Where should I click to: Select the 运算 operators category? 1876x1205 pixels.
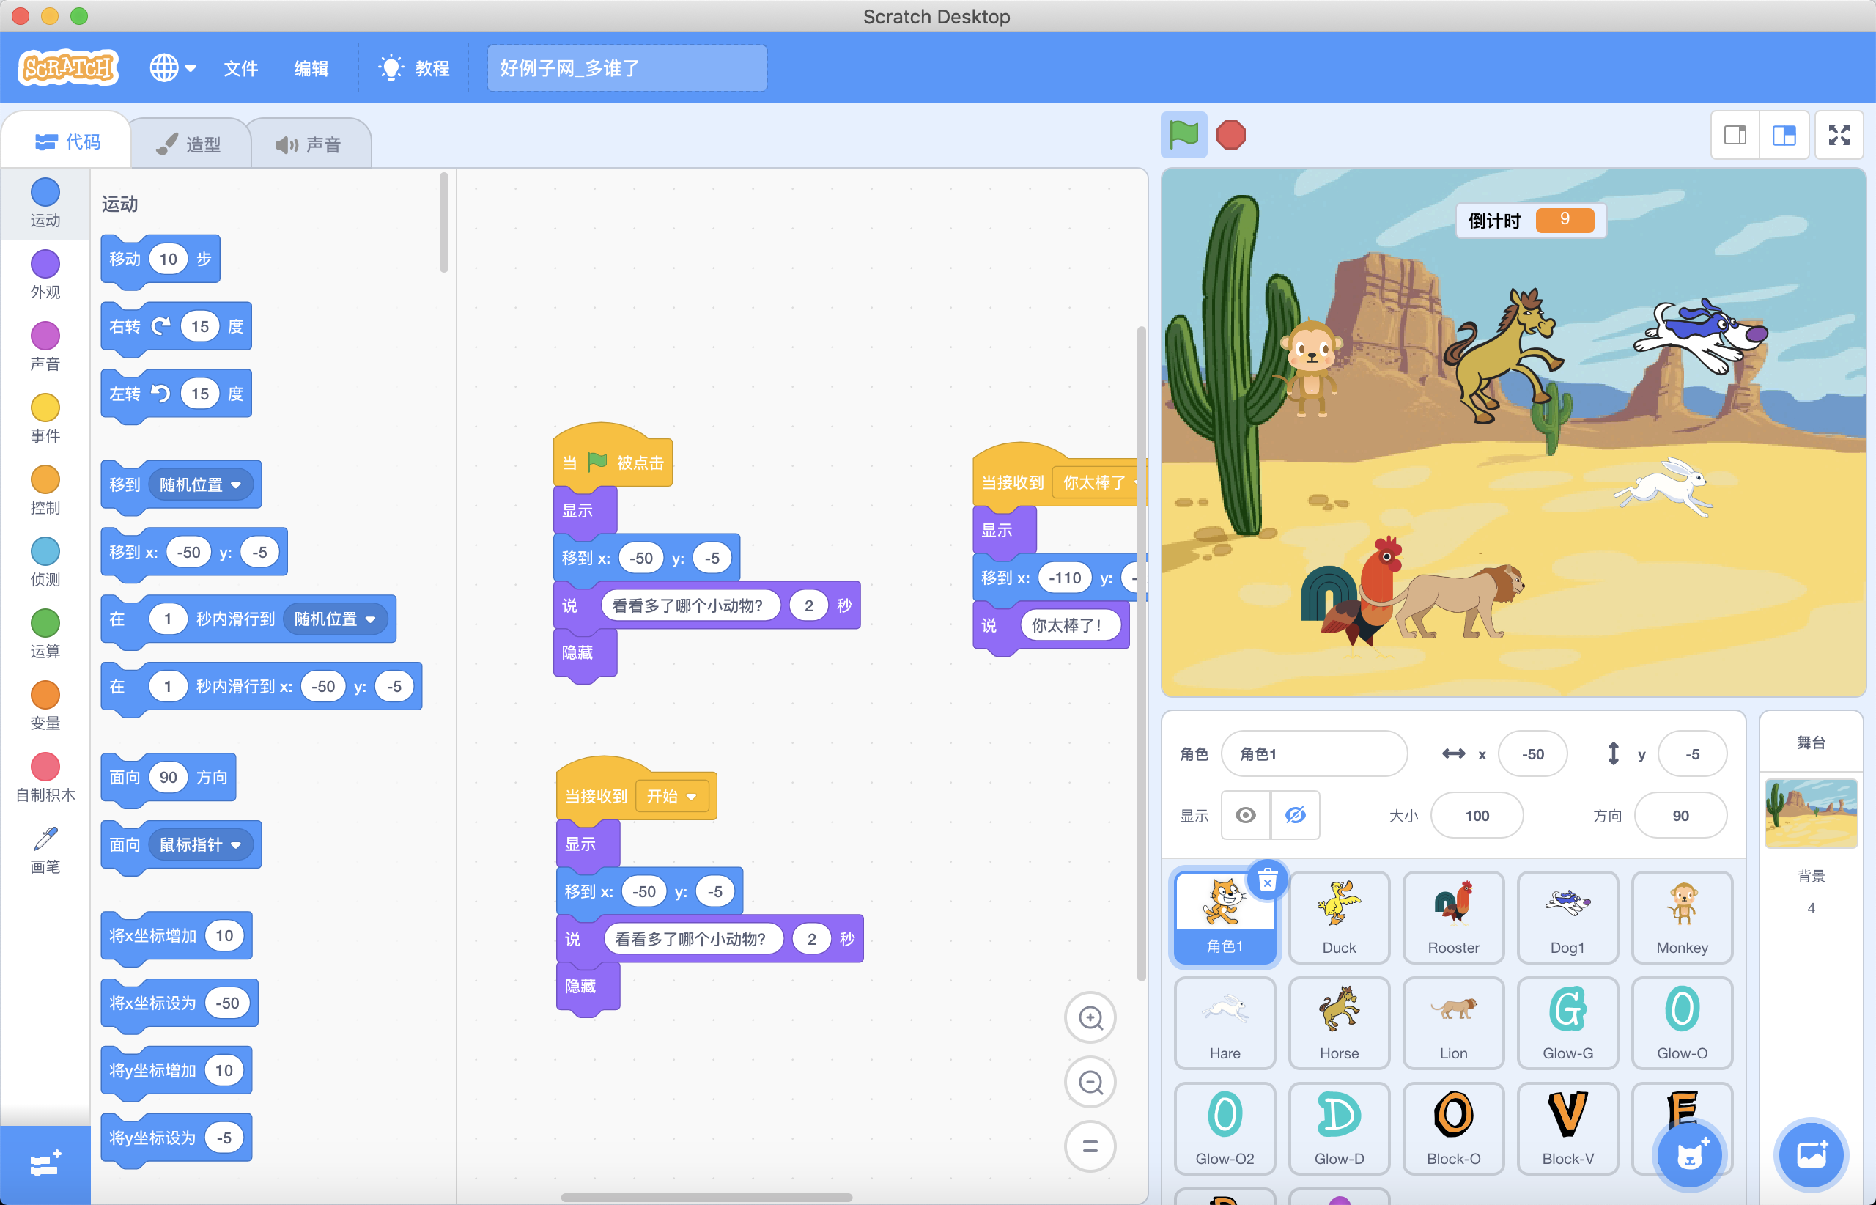(45, 635)
